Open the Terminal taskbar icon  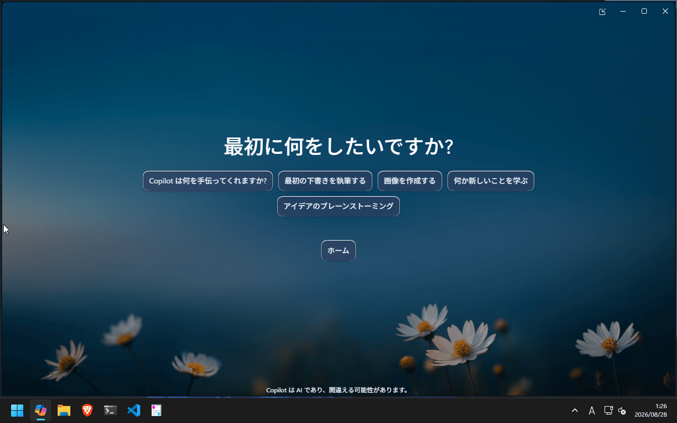[111, 410]
